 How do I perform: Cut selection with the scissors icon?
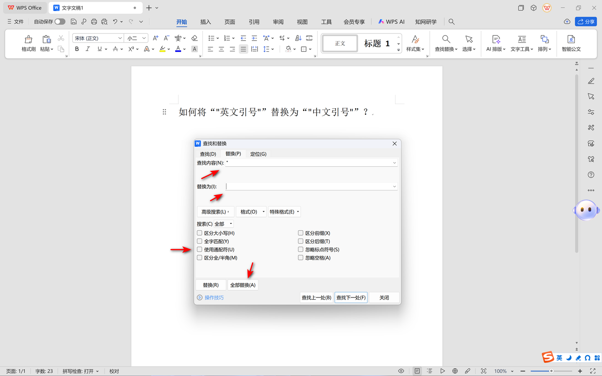[x=61, y=38]
